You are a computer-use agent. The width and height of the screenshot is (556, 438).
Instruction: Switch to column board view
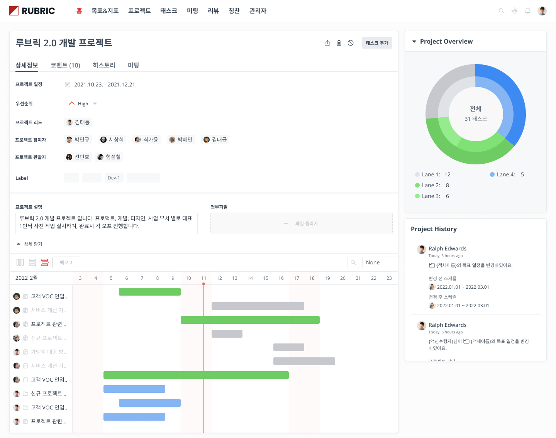click(20, 262)
